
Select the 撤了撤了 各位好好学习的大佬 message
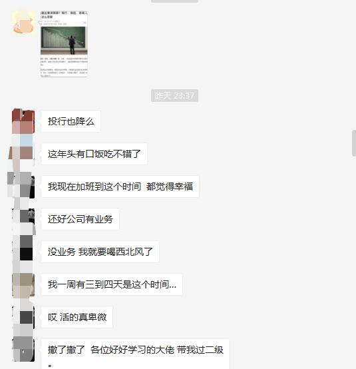136,354
